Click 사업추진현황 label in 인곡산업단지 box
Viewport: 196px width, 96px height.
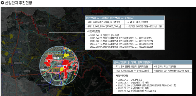(x=121, y=76)
